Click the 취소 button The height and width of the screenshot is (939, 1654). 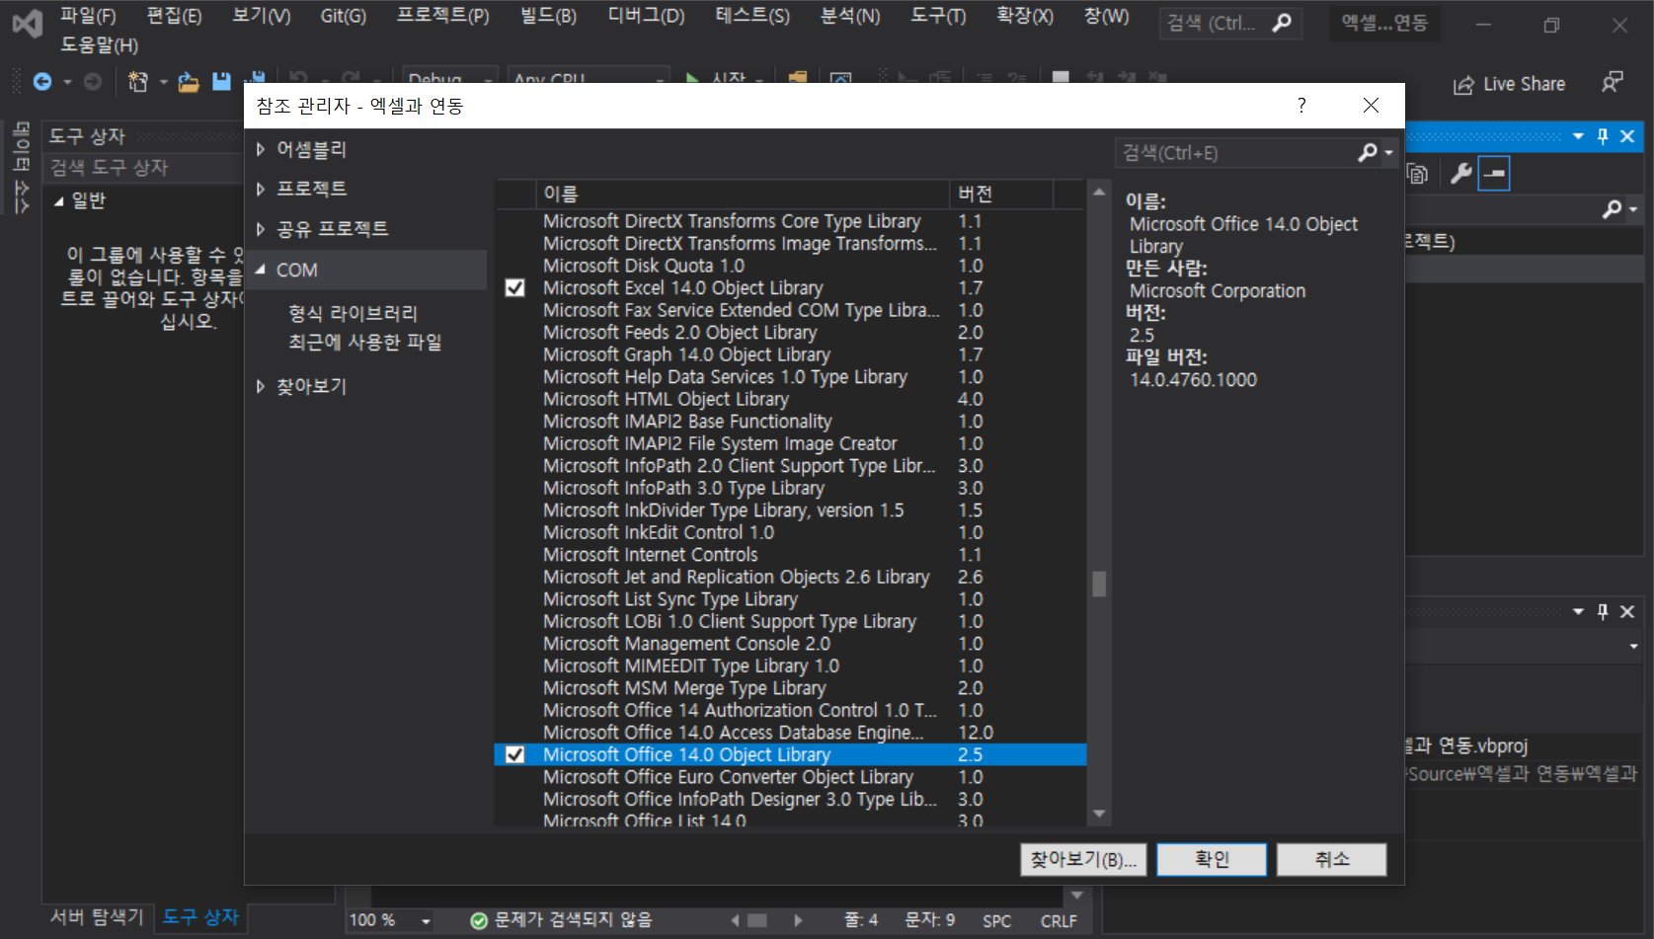[1331, 859]
